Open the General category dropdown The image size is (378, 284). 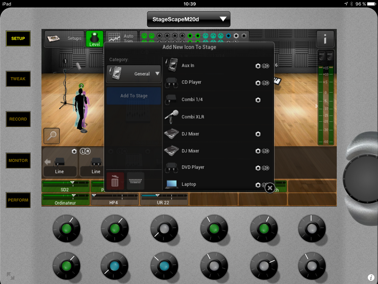point(134,74)
